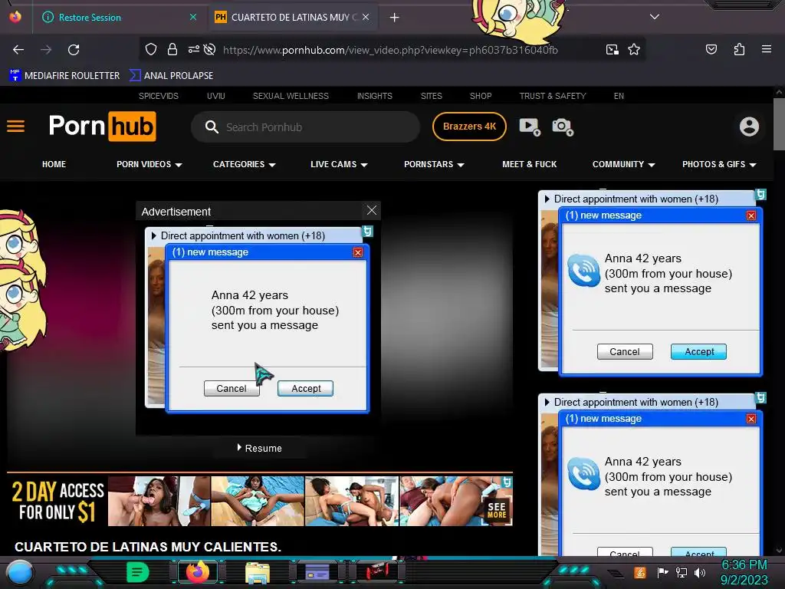Click the phone icon in upper right ad

pos(583,271)
